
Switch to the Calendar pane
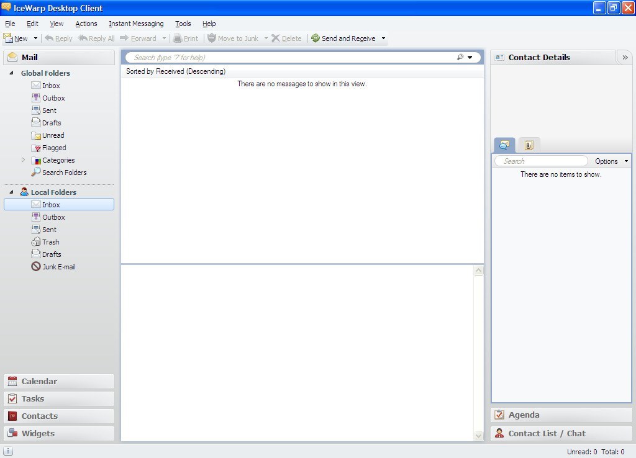point(59,382)
